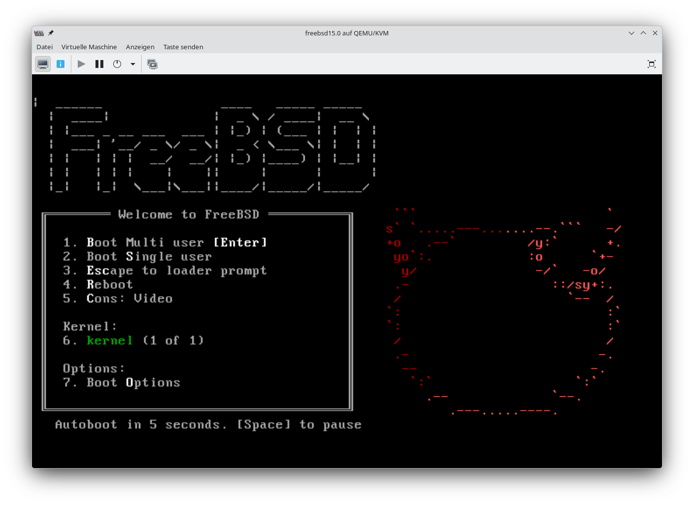This screenshot has width=694, height=506.
Task: Toggle the pin icon in the title bar
Action: click(51, 33)
